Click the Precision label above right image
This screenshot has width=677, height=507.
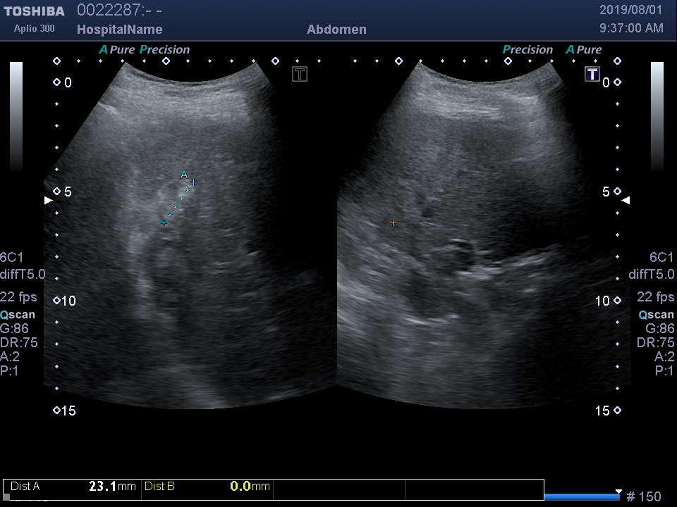(x=527, y=49)
